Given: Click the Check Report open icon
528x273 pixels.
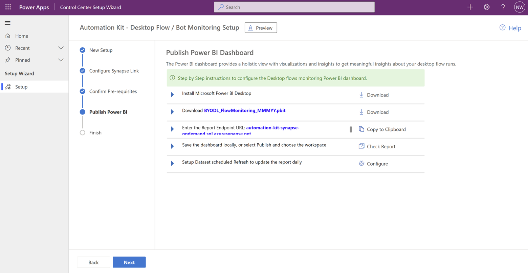Looking at the screenshot, I should coord(361,146).
